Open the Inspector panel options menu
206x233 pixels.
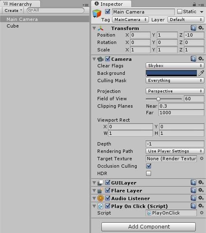coord(201,5)
